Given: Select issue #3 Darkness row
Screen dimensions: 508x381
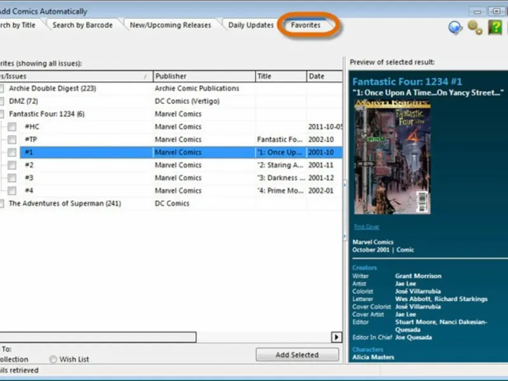Looking at the screenshot, I should click(x=181, y=178).
